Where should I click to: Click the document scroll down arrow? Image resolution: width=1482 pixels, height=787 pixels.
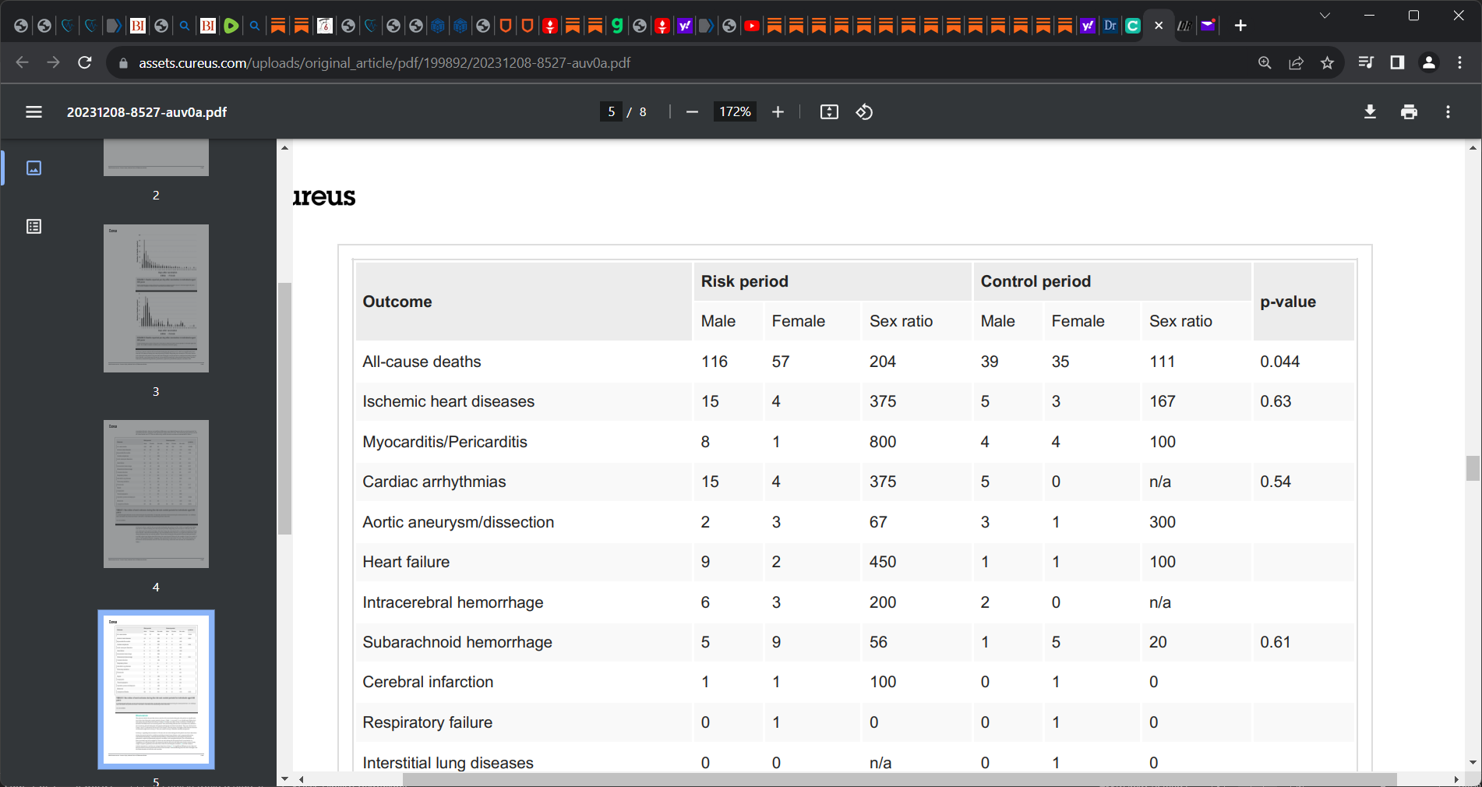(1473, 763)
